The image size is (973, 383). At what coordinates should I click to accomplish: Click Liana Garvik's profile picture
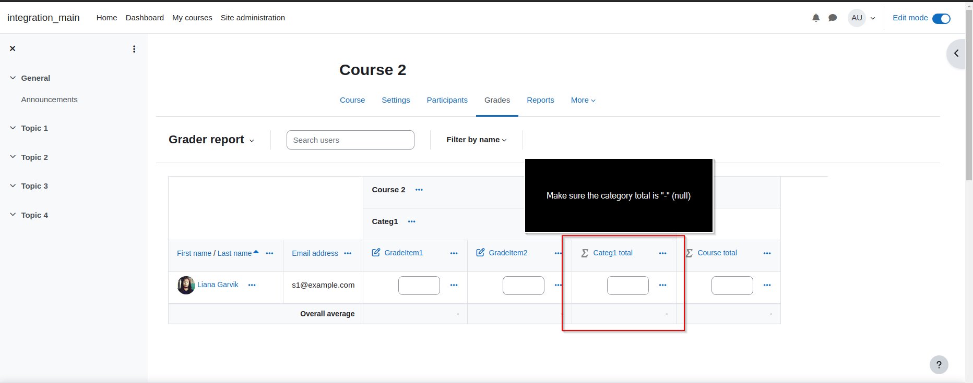coord(186,285)
